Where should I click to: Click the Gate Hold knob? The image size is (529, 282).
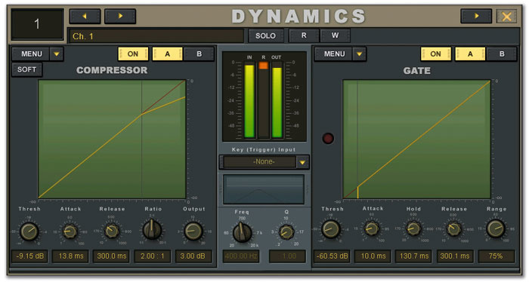tap(413, 228)
